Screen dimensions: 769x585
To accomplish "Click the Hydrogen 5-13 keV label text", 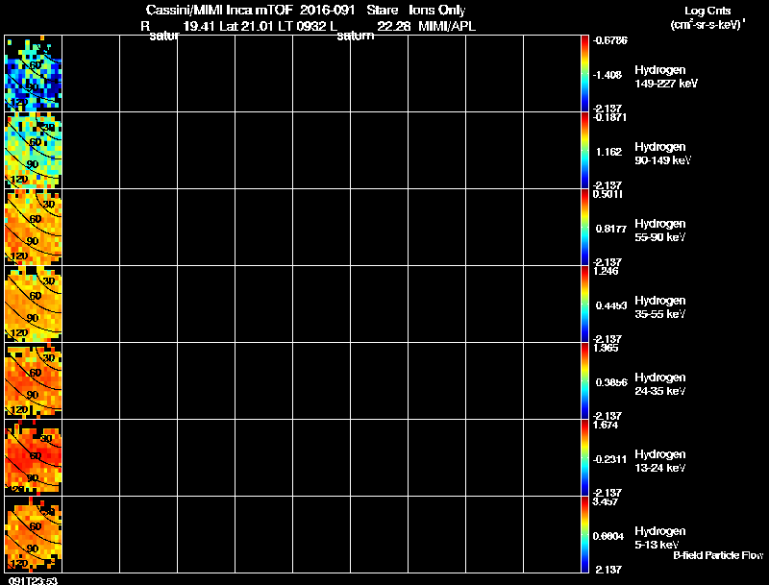I will click(660, 538).
